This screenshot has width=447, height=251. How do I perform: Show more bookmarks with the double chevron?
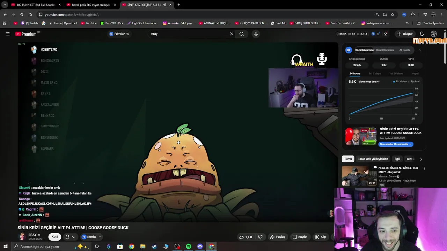407,23
